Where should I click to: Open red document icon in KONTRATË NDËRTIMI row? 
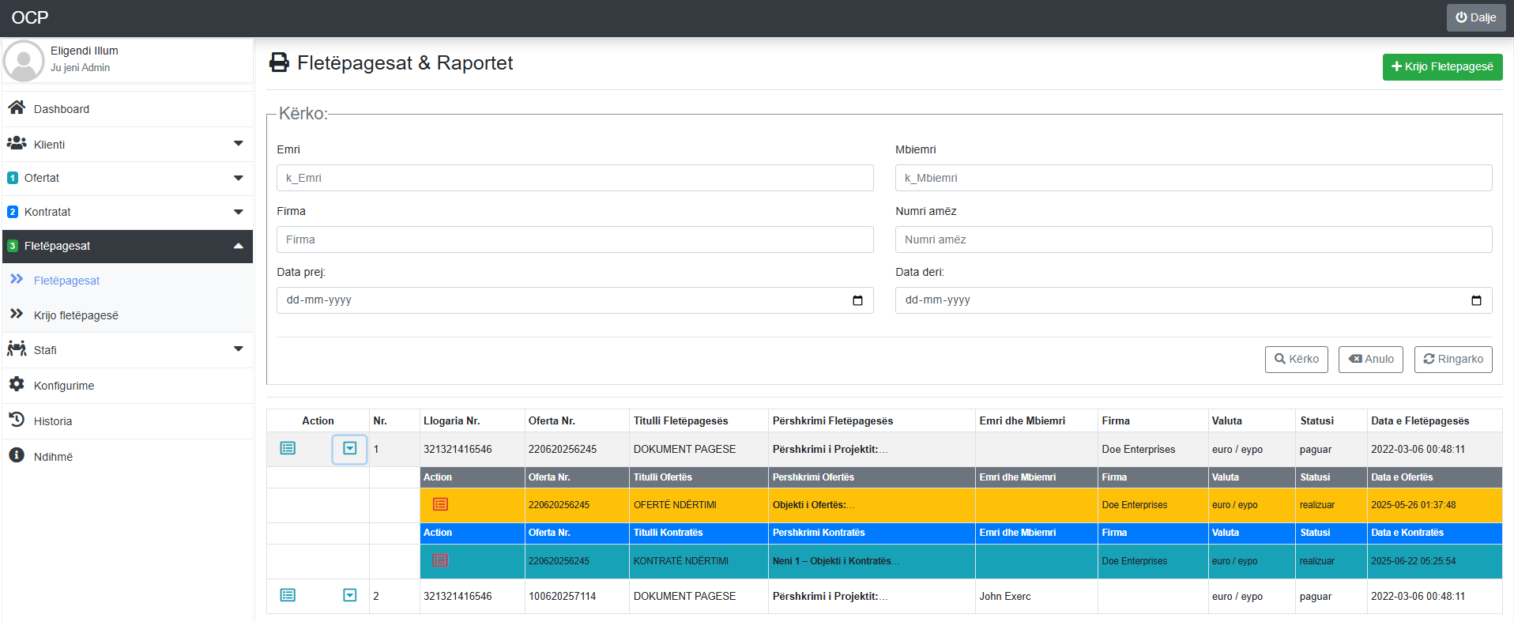tap(440, 560)
